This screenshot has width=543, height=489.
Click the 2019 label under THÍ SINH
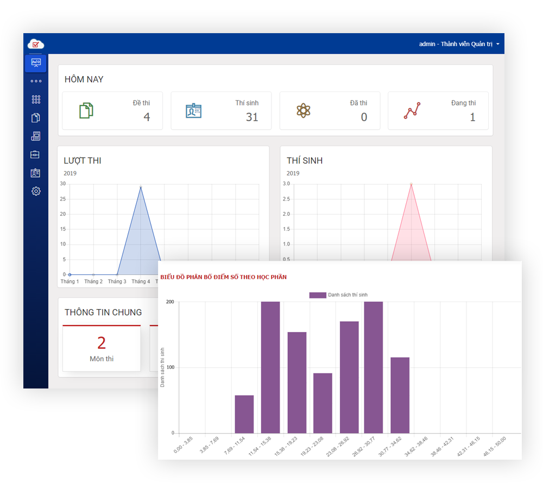click(293, 173)
